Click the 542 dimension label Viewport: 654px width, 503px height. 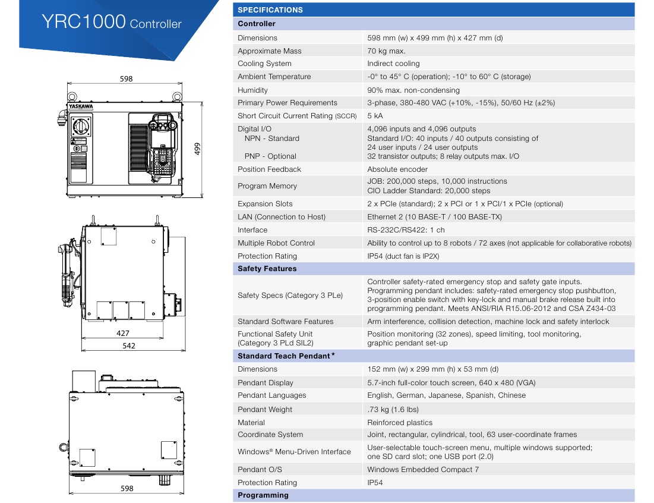[129, 345]
